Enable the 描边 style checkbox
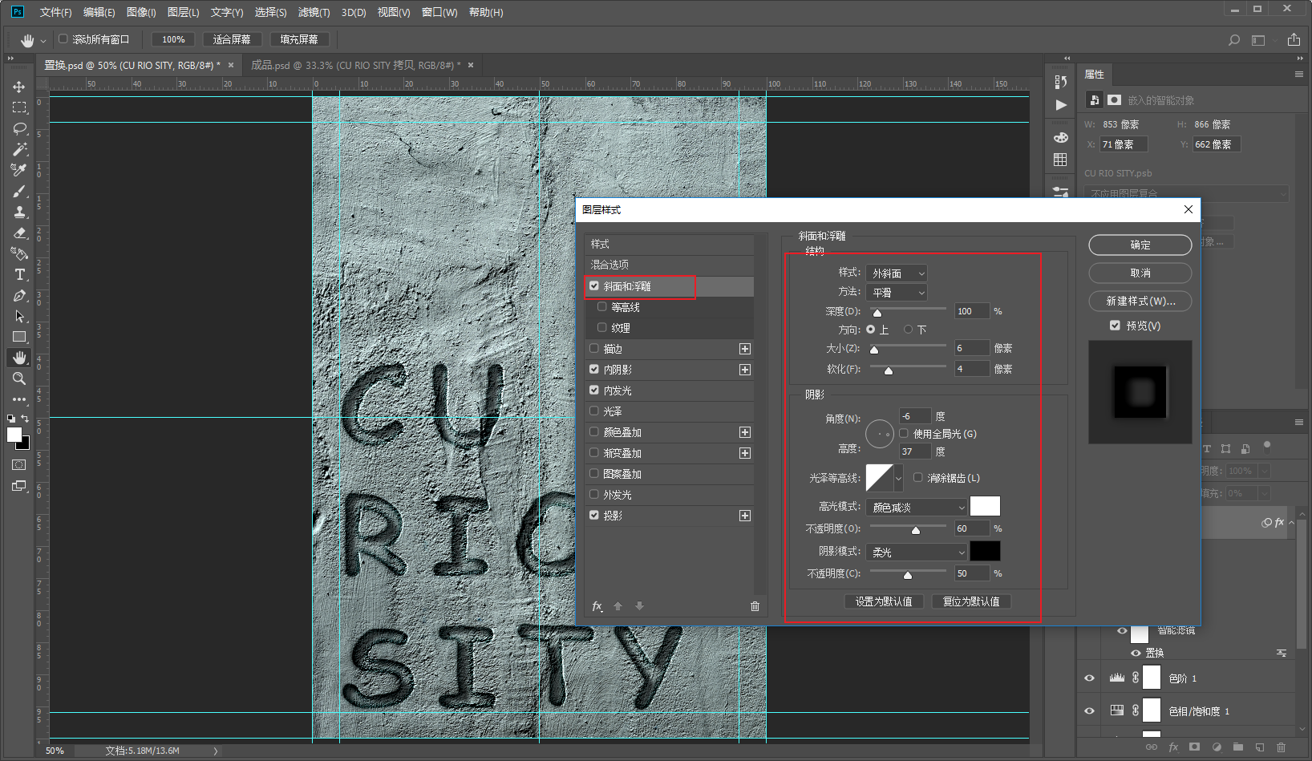 click(x=594, y=349)
